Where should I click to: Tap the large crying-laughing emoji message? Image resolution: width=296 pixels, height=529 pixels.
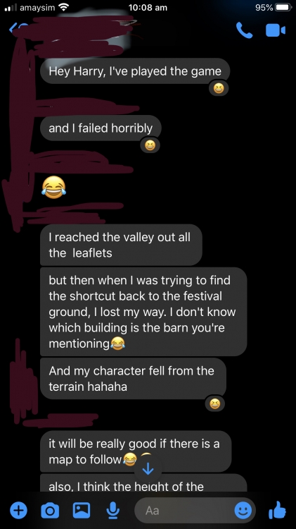coord(54,187)
